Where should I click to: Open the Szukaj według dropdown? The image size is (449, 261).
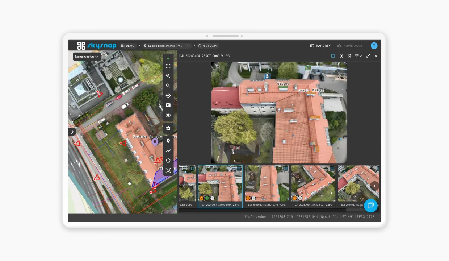tap(87, 57)
